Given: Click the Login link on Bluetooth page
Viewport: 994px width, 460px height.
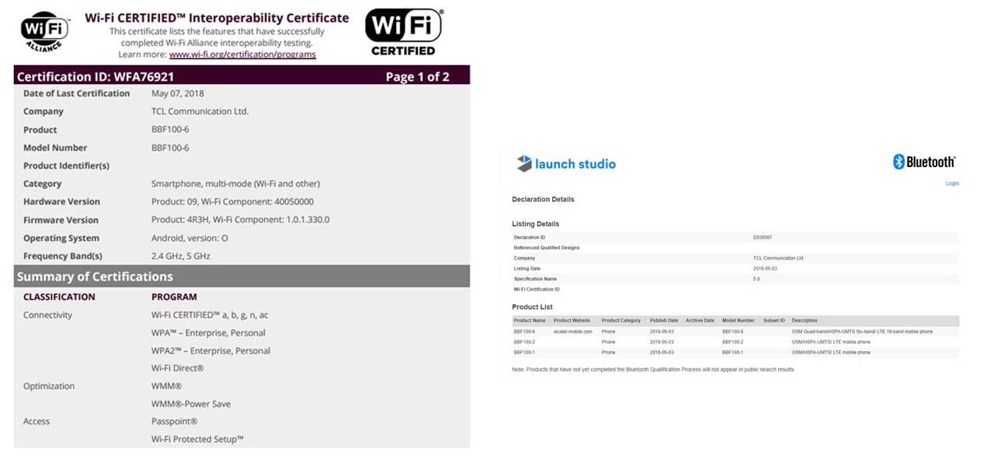Looking at the screenshot, I should (952, 183).
